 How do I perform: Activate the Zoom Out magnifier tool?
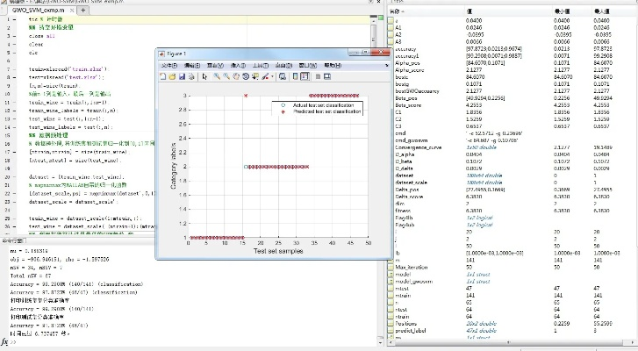tap(226, 76)
